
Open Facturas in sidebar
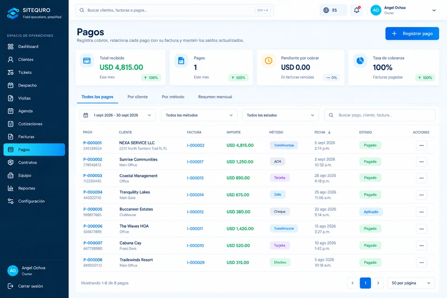(34, 136)
